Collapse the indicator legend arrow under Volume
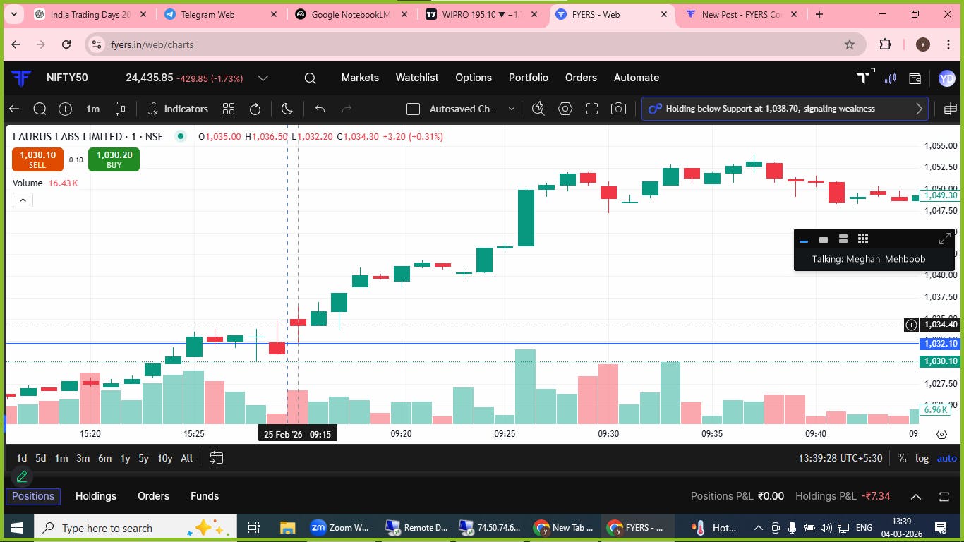The image size is (964, 542). (x=23, y=200)
